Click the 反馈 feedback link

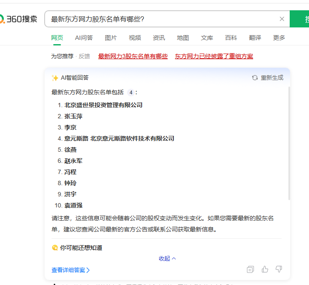[x=85, y=56]
